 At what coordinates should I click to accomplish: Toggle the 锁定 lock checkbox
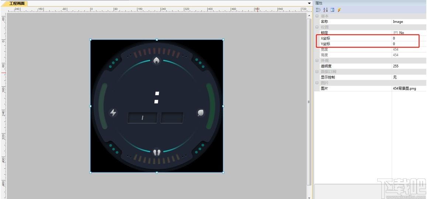tap(396, 33)
